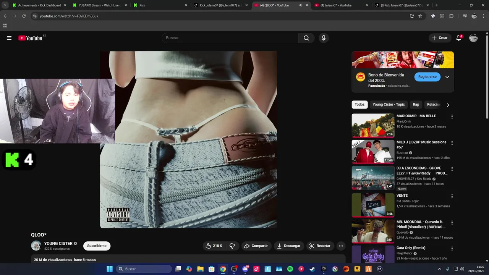Open options menu for 03 A ESCONDIDAS video
Image resolution: width=489 pixels, height=275 pixels.
coord(452,169)
